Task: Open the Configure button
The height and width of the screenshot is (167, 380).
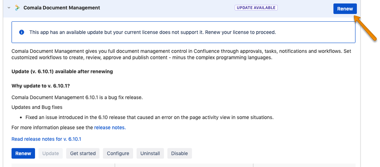Action: coord(118,153)
